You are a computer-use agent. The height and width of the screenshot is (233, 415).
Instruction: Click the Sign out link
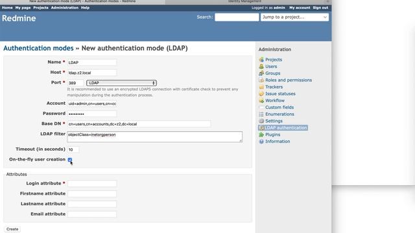(320, 8)
